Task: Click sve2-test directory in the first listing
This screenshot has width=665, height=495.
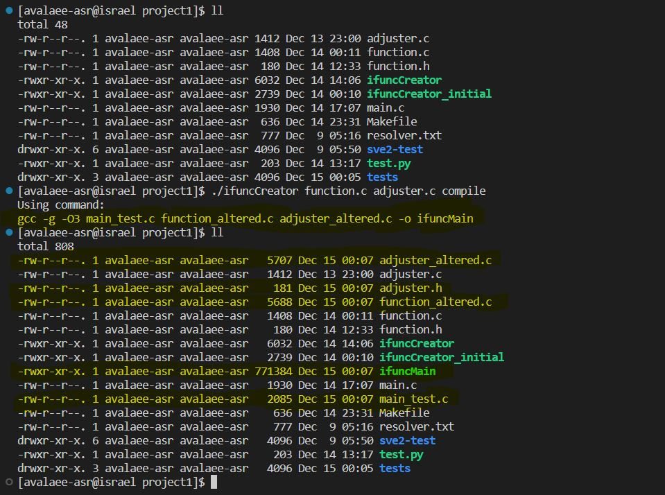Action: [x=395, y=149]
